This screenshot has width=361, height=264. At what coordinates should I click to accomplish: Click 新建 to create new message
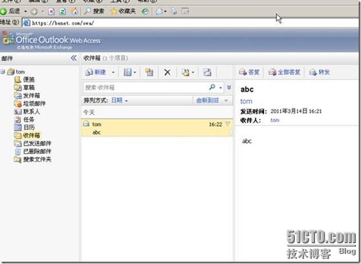click(95, 72)
